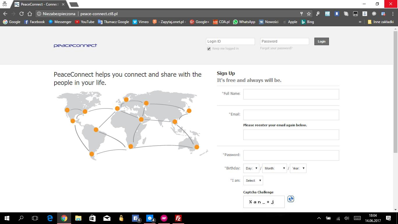398x224 pixels.
Task: Uncheck 'Keep me logged in'
Action: coord(209,48)
